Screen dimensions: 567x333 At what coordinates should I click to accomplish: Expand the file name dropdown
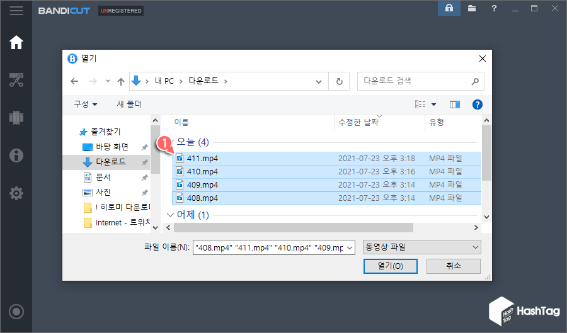pyautogui.click(x=350, y=248)
